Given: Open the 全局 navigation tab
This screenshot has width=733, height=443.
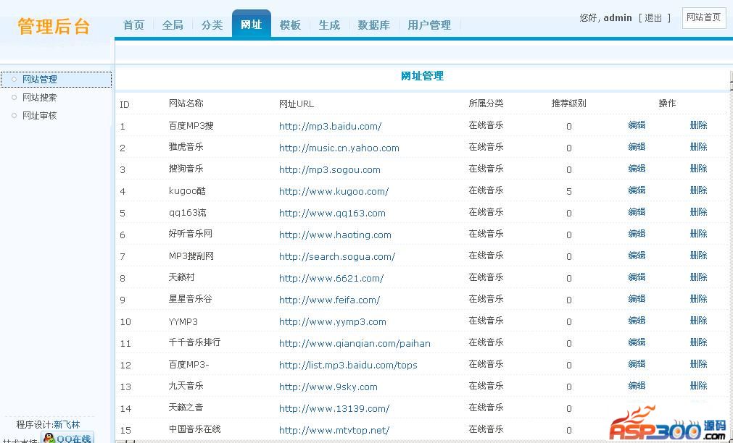Looking at the screenshot, I should tap(173, 25).
